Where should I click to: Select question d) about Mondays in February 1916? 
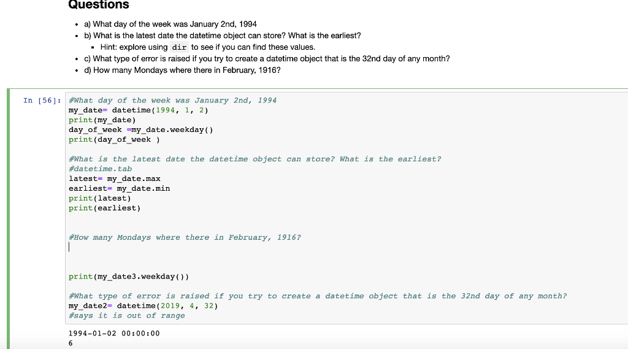coord(182,70)
